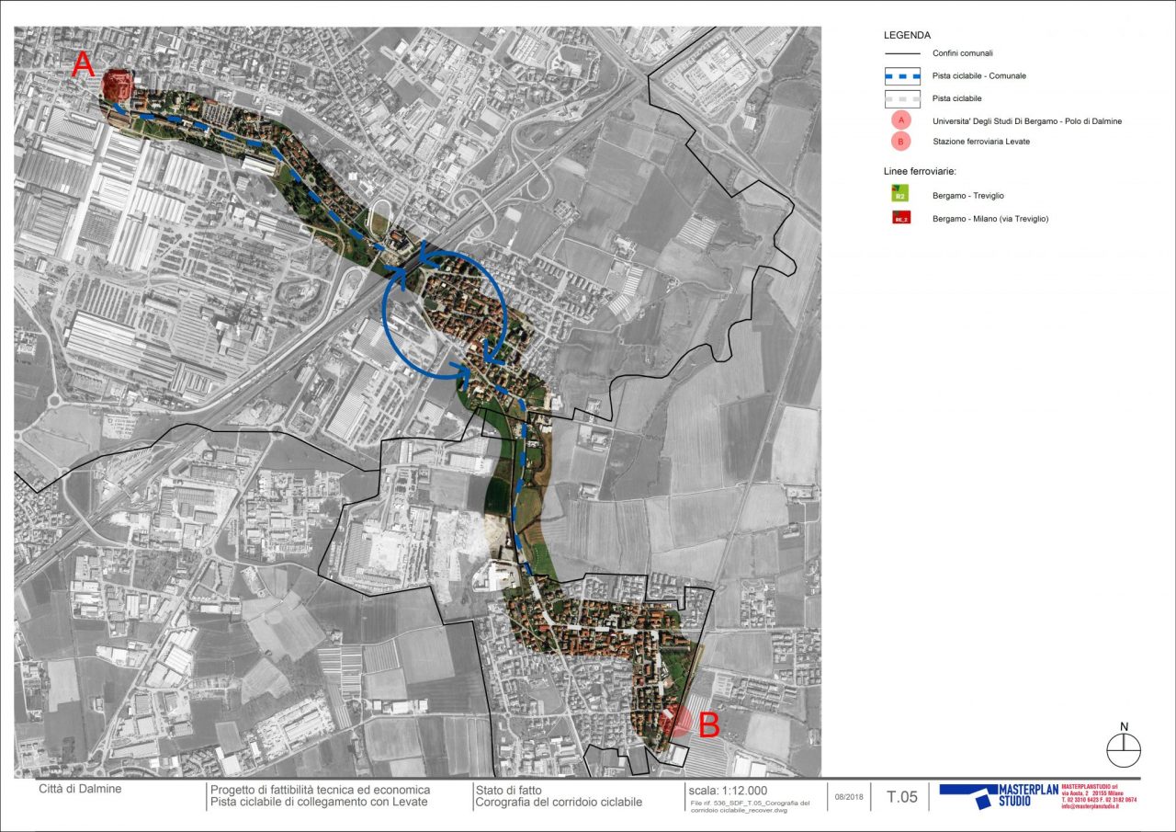Click the north arrow compass symbol
The image size is (1176, 832).
[x=1123, y=747]
